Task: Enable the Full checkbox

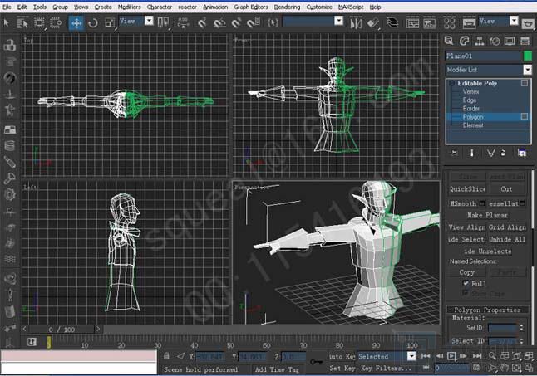Action: pos(466,283)
